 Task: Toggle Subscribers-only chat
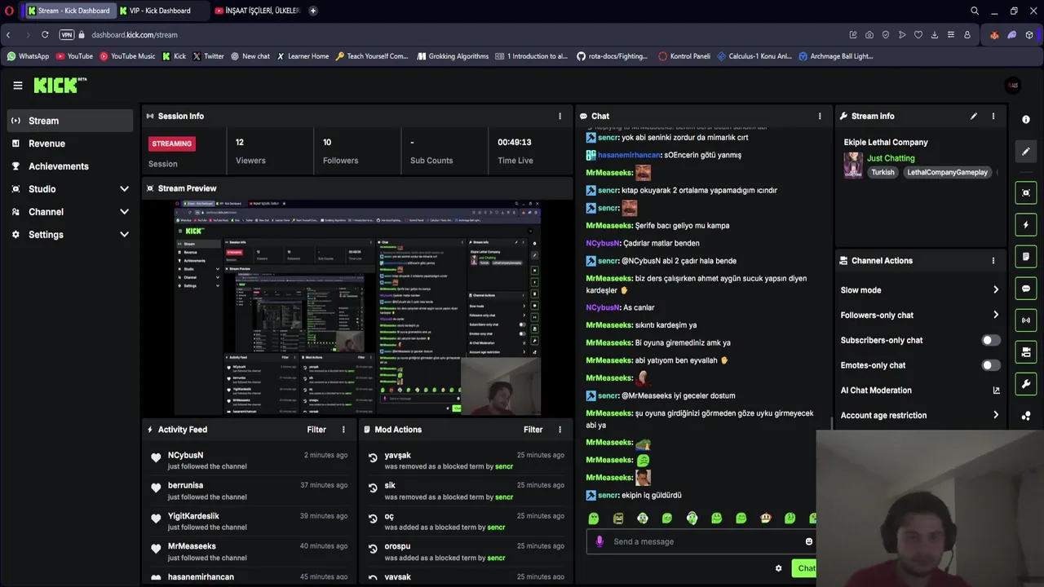tap(990, 340)
